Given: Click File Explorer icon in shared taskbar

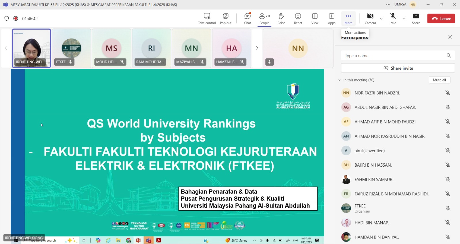Looking at the screenshot, I should click(x=118, y=241).
